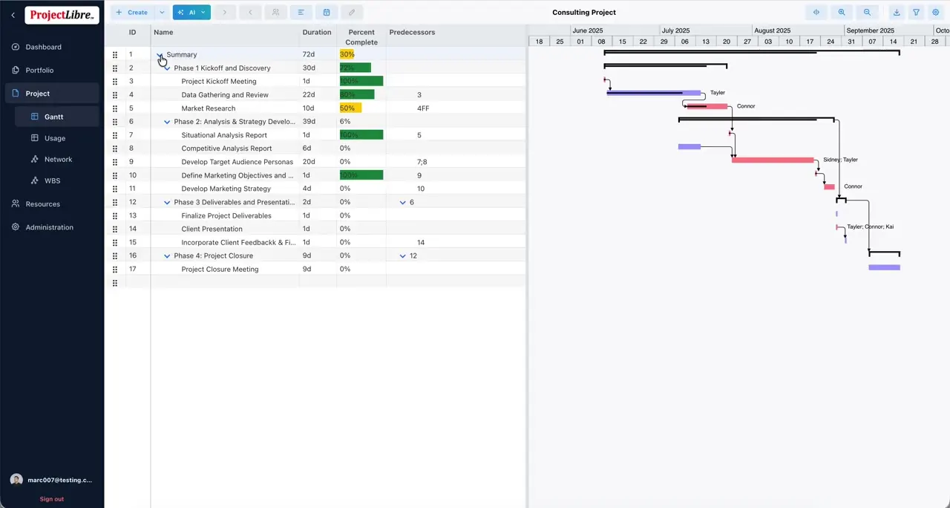Click the Create button
Image resolution: width=950 pixels, height=508 pixels.
tap(131, 12)
